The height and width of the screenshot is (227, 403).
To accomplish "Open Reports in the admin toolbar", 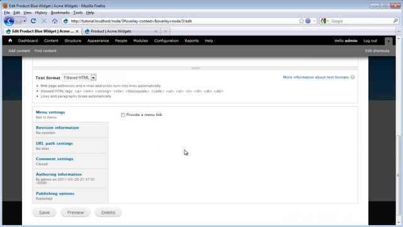I will 191,40.
